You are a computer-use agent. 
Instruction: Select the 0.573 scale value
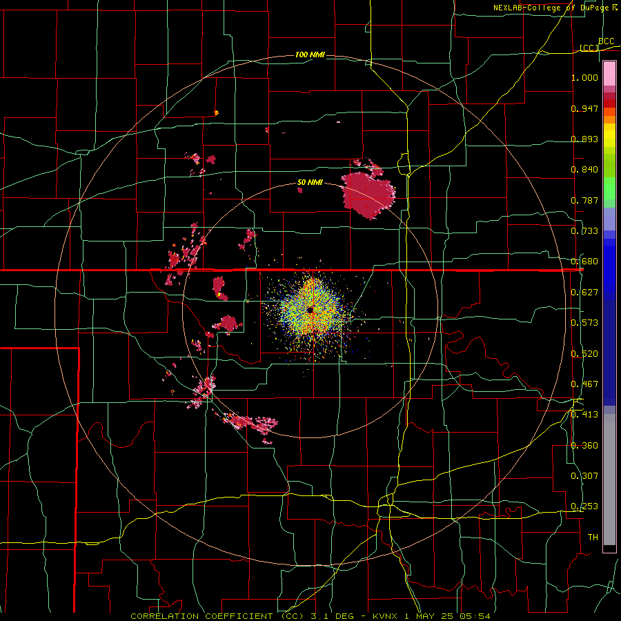click(584, 323)
